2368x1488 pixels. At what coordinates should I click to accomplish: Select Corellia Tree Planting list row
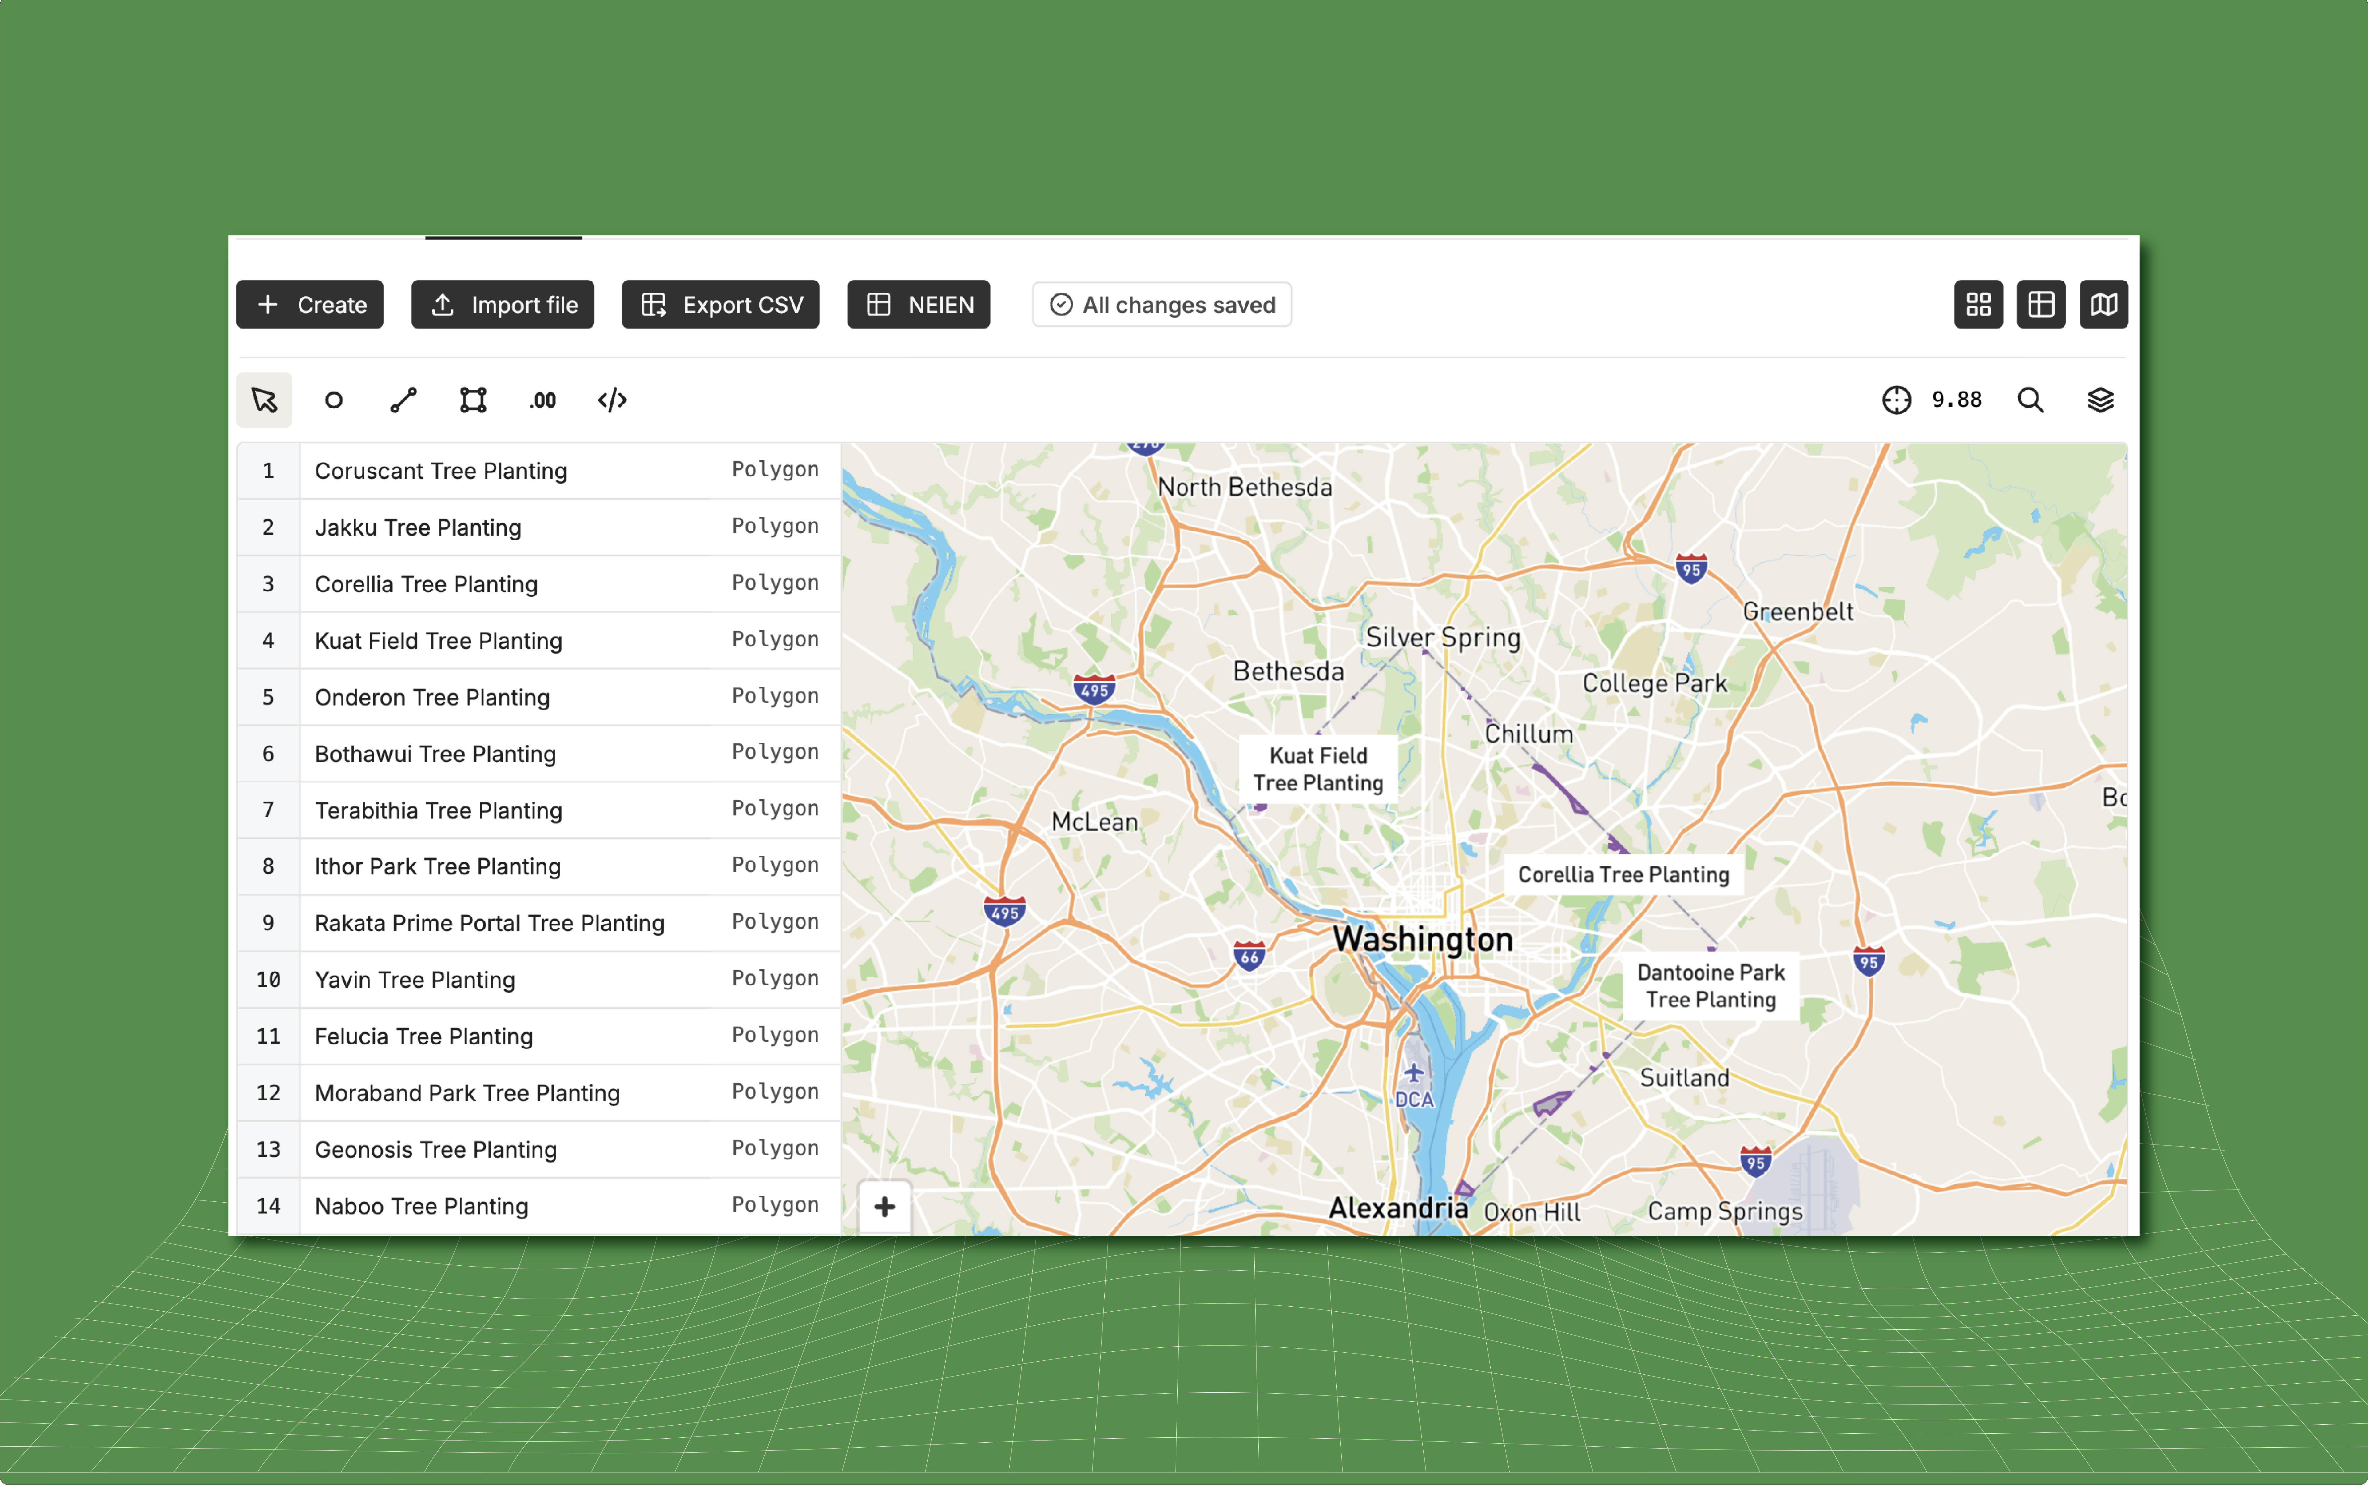[539, 584]
